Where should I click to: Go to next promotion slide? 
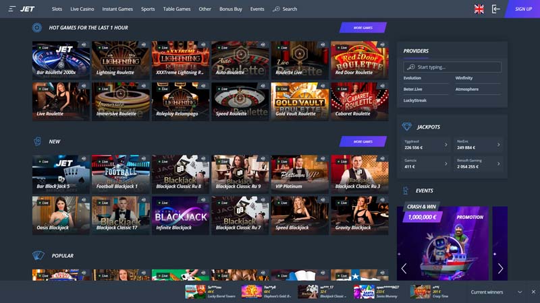500,268
